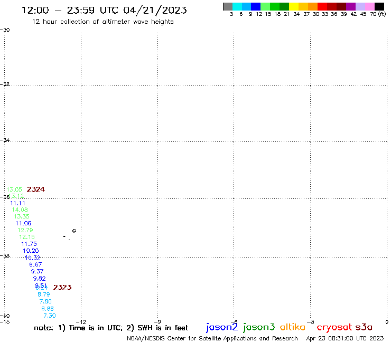Click the -32 latitude axis label
The image size is (391, 343).
5,84
